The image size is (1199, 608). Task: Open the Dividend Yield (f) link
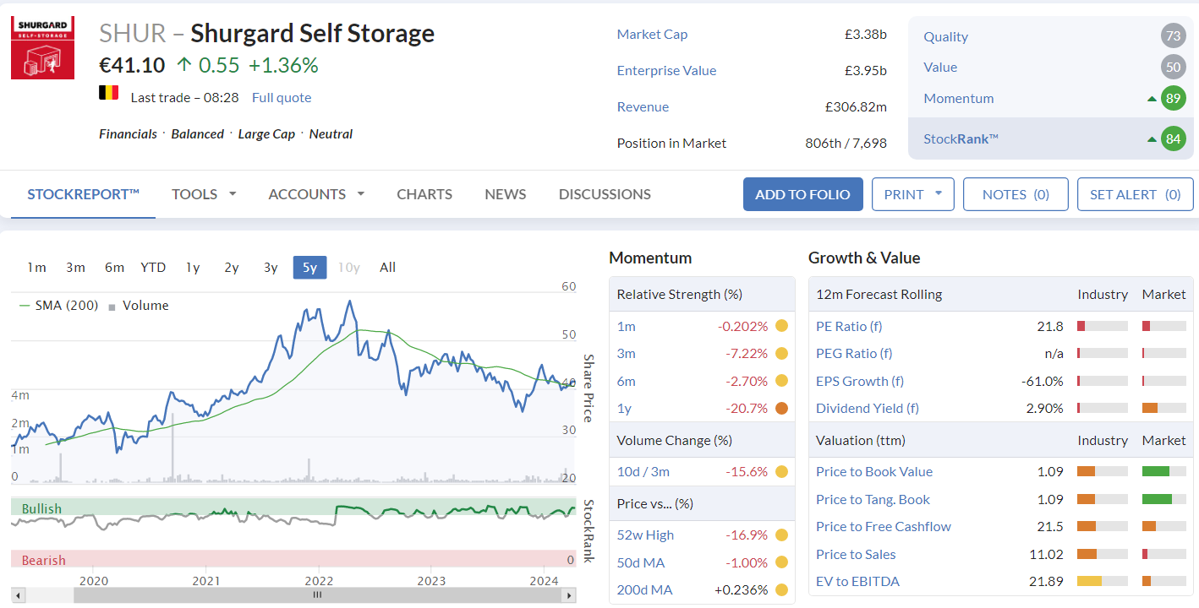pos(868,408)
